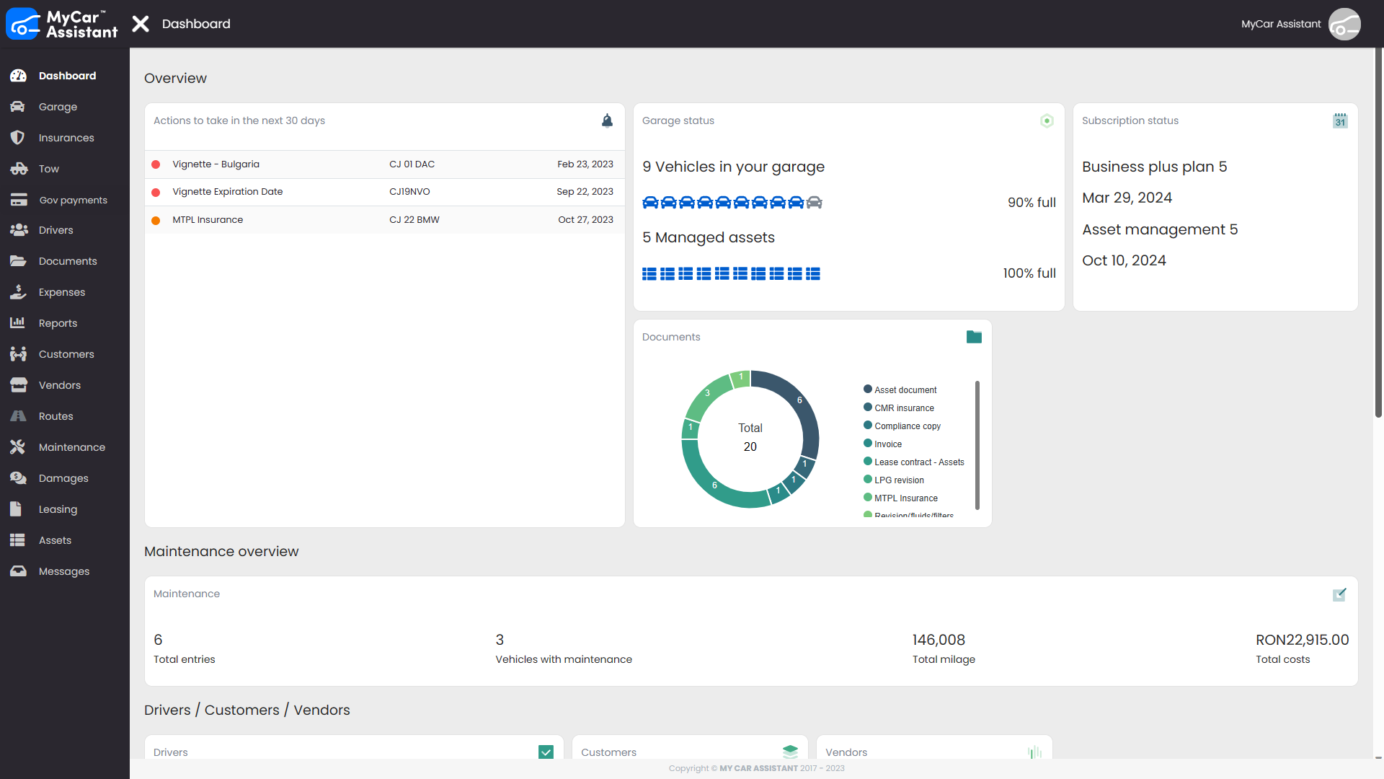Click the Assets list icon
Image resolution: width=1384 pixels, height=779 pixels.
(x=18, y=540)
